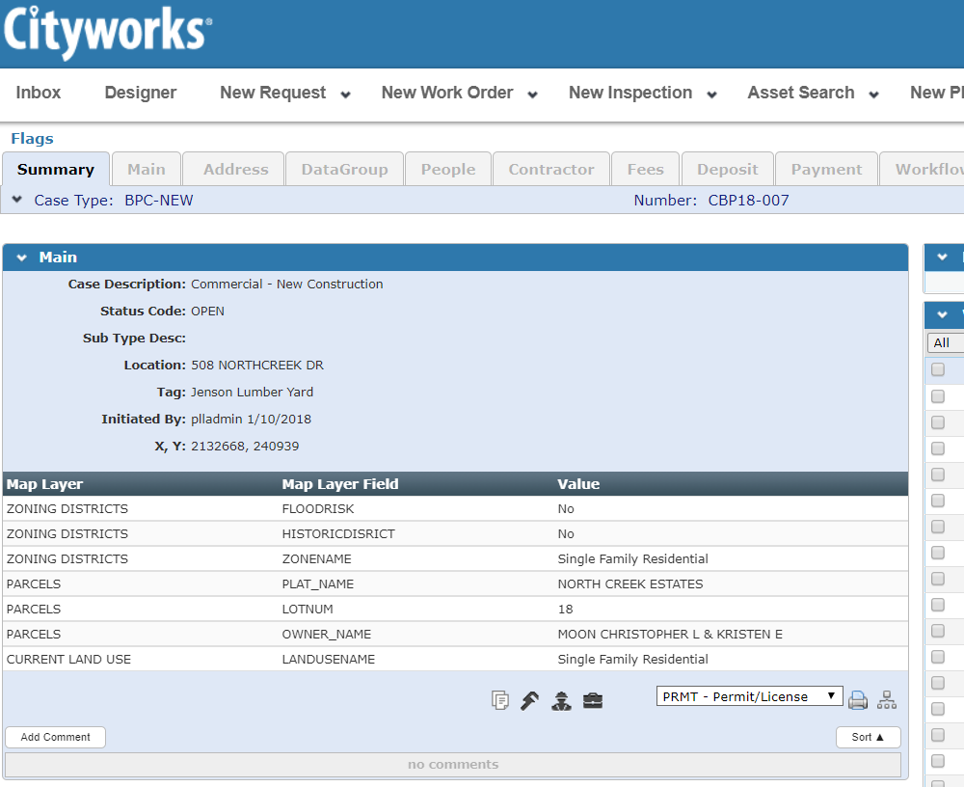The image size is (964, 787).
Task: Click the wrench work order icon
Action: [529, 701]
